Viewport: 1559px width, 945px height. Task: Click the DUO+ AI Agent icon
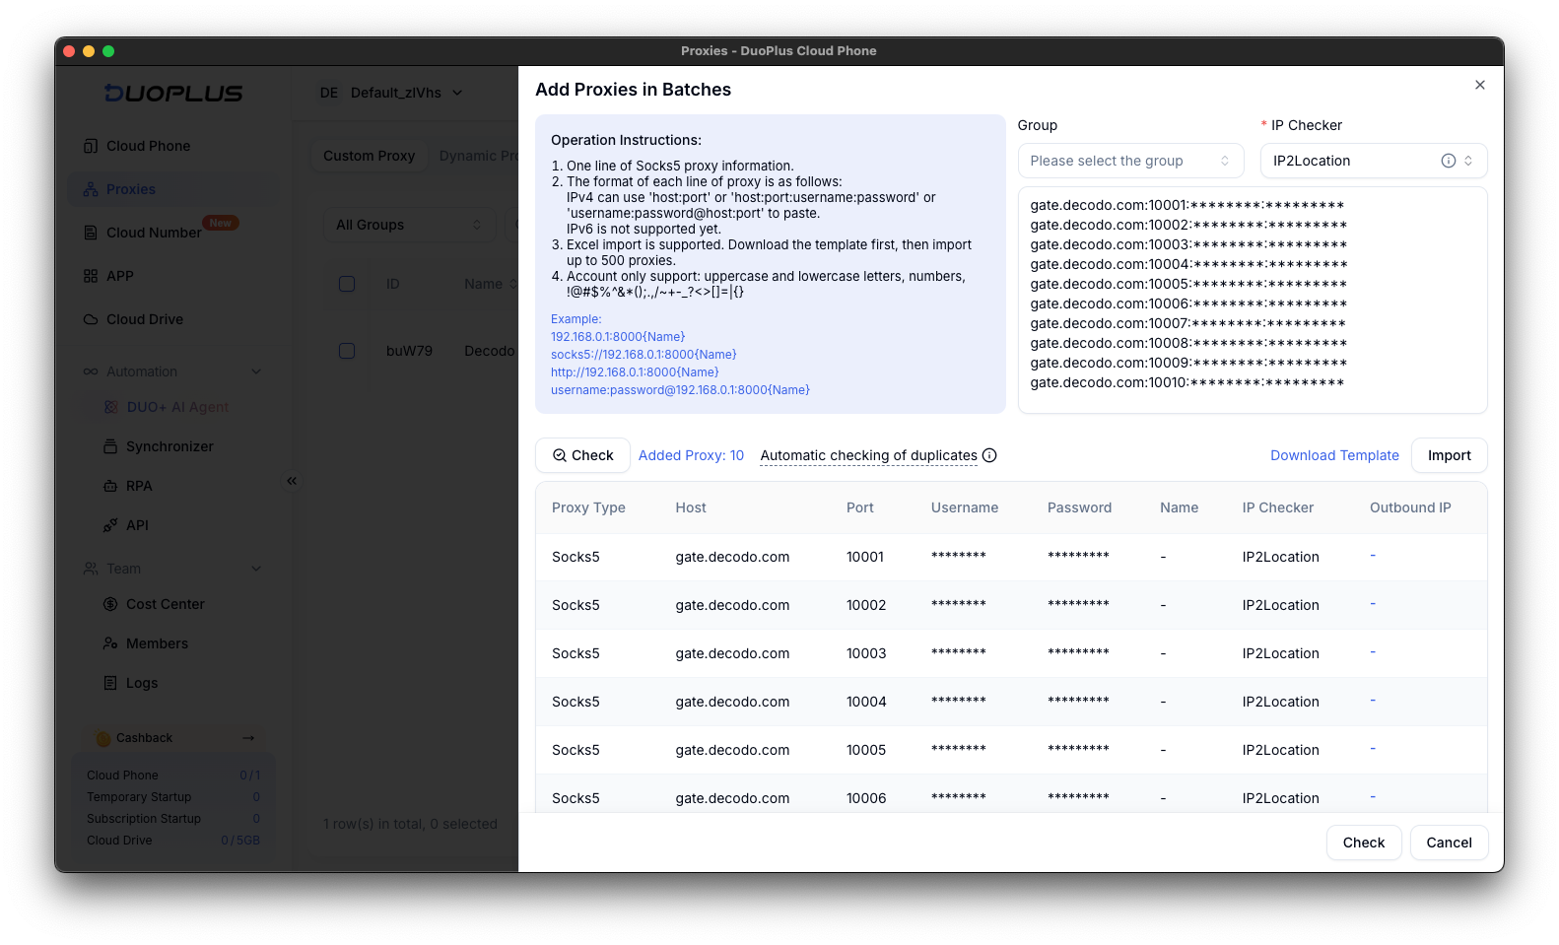point(110,407)
